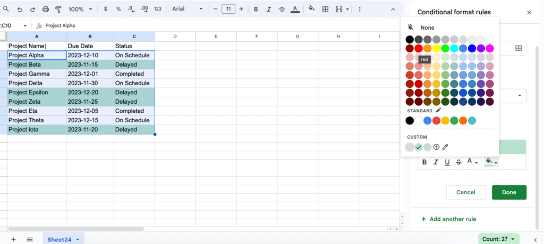Screen dimensions: 544x244
Task: Collapse the toolbar with the chevron up
Action: coord(393,10)
